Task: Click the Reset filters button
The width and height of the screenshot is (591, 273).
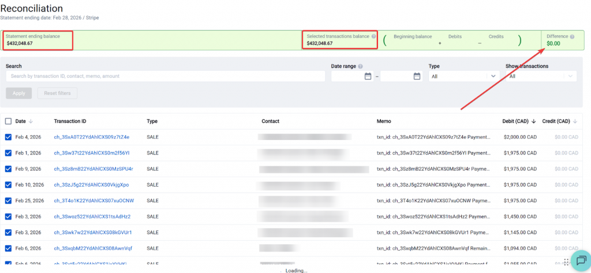Action: tap(57, 93)
